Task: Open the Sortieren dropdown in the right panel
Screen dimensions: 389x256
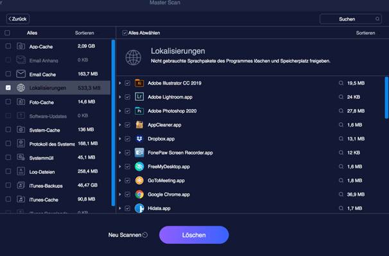Action: click(x=368, y=33)
